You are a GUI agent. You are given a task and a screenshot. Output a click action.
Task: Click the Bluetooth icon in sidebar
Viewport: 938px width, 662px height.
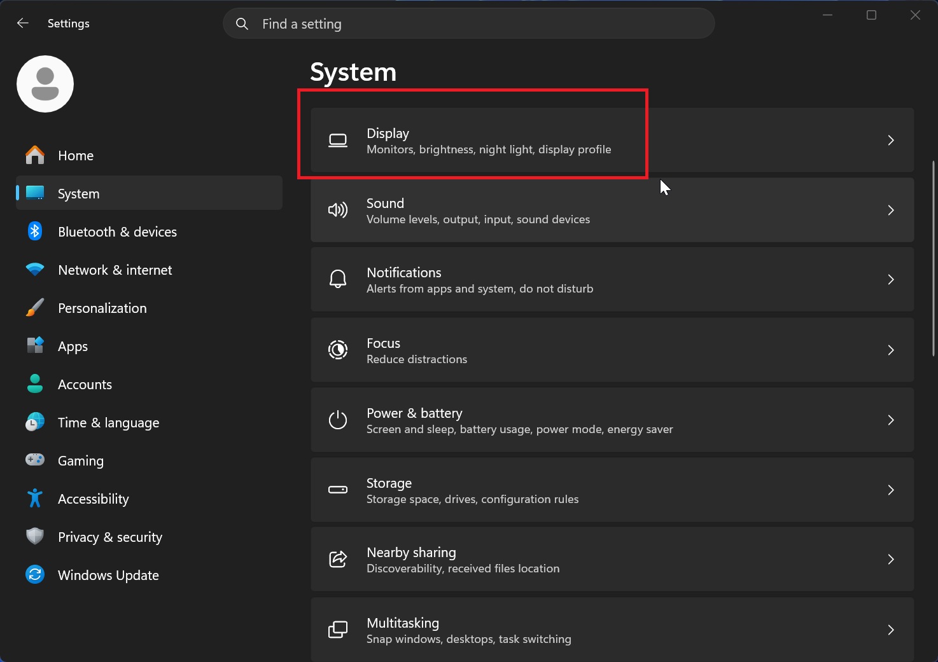click(35, 231)
